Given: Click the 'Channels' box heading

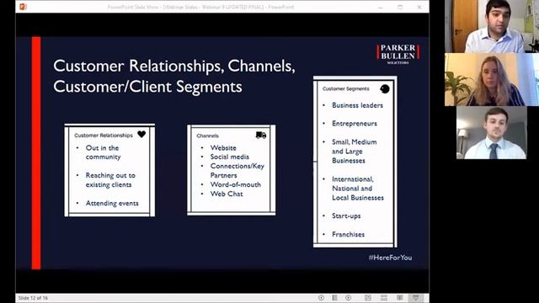Looking at the screenshot, I should [x=207, y=136].
